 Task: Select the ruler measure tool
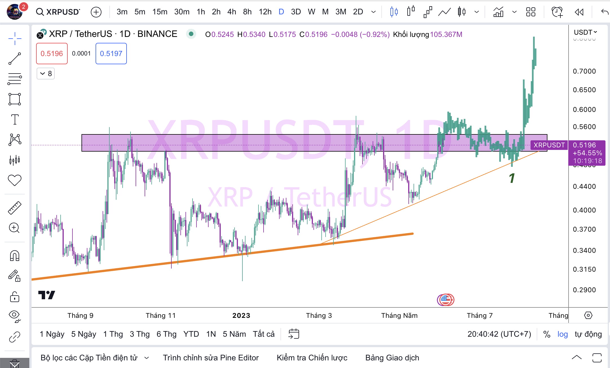15,208
